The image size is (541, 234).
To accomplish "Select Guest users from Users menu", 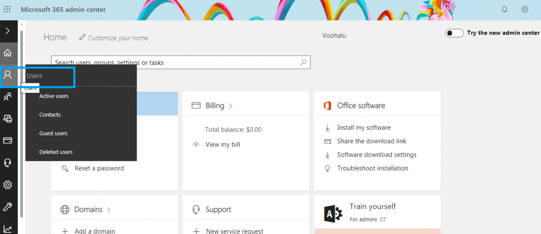I will (x=53, y=133).
